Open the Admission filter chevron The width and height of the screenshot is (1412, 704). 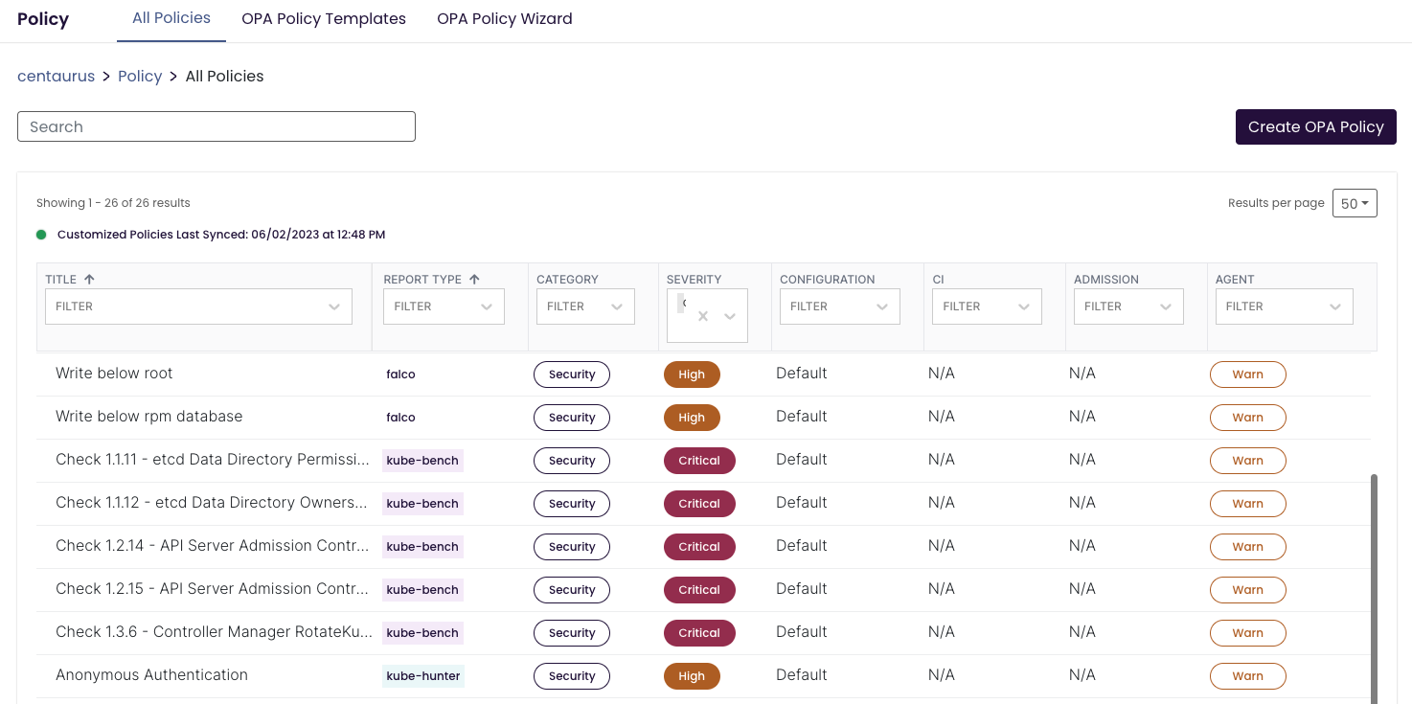(x=1165, y=306)
